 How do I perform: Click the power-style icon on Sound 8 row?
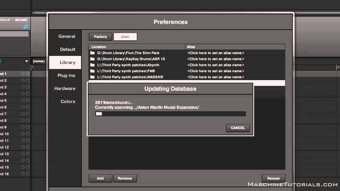click(27, 120)
